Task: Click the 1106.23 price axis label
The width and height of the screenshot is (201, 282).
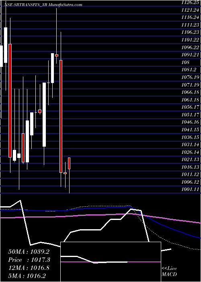Action: pos(191,32)
